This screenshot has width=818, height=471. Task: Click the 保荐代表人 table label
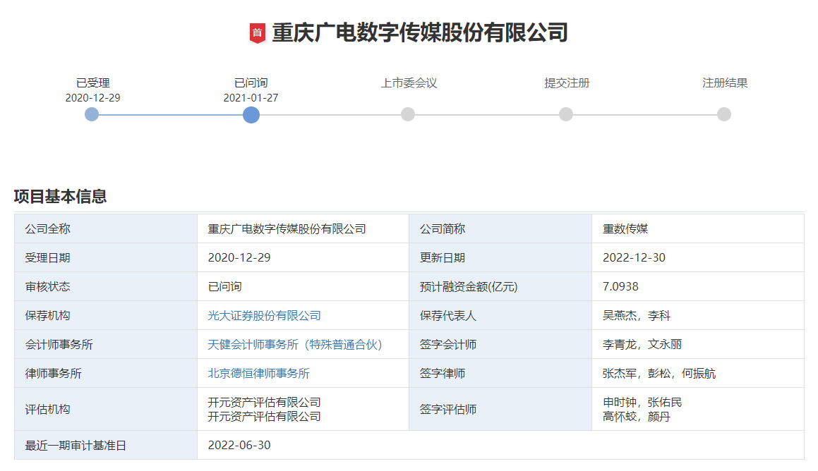click(448, 316)
